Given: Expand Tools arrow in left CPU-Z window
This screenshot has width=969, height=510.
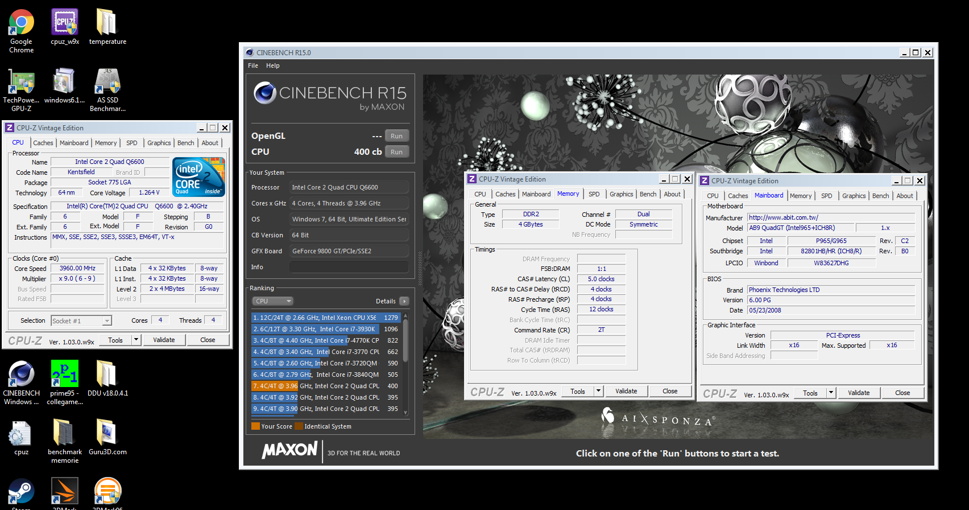Looking at the screenshot, I should click(x=136, y=340).
